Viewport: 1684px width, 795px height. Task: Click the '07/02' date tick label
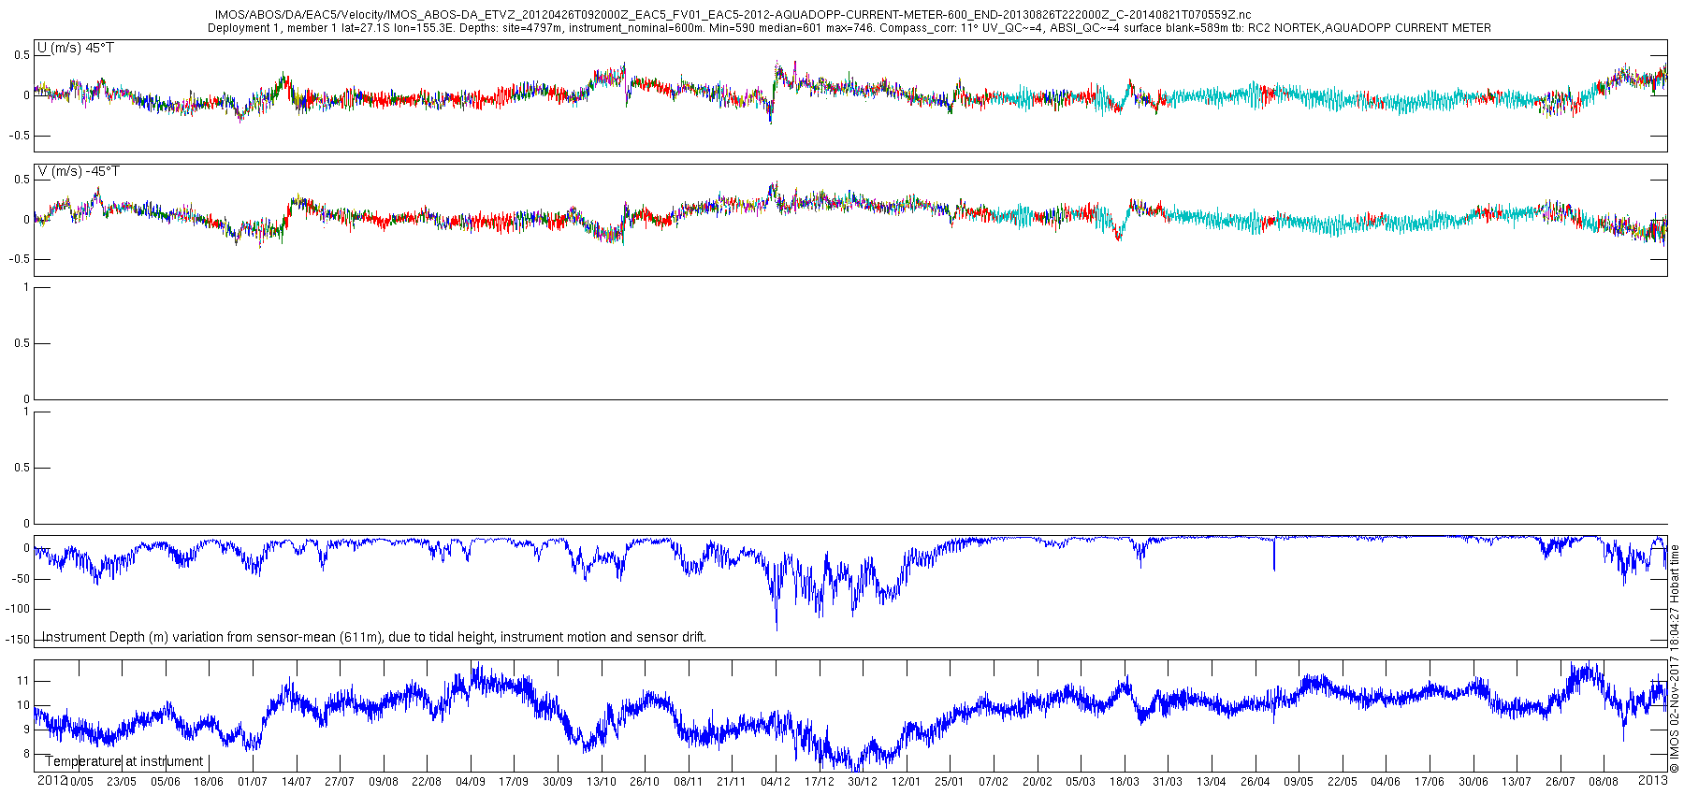coord(994,782)
